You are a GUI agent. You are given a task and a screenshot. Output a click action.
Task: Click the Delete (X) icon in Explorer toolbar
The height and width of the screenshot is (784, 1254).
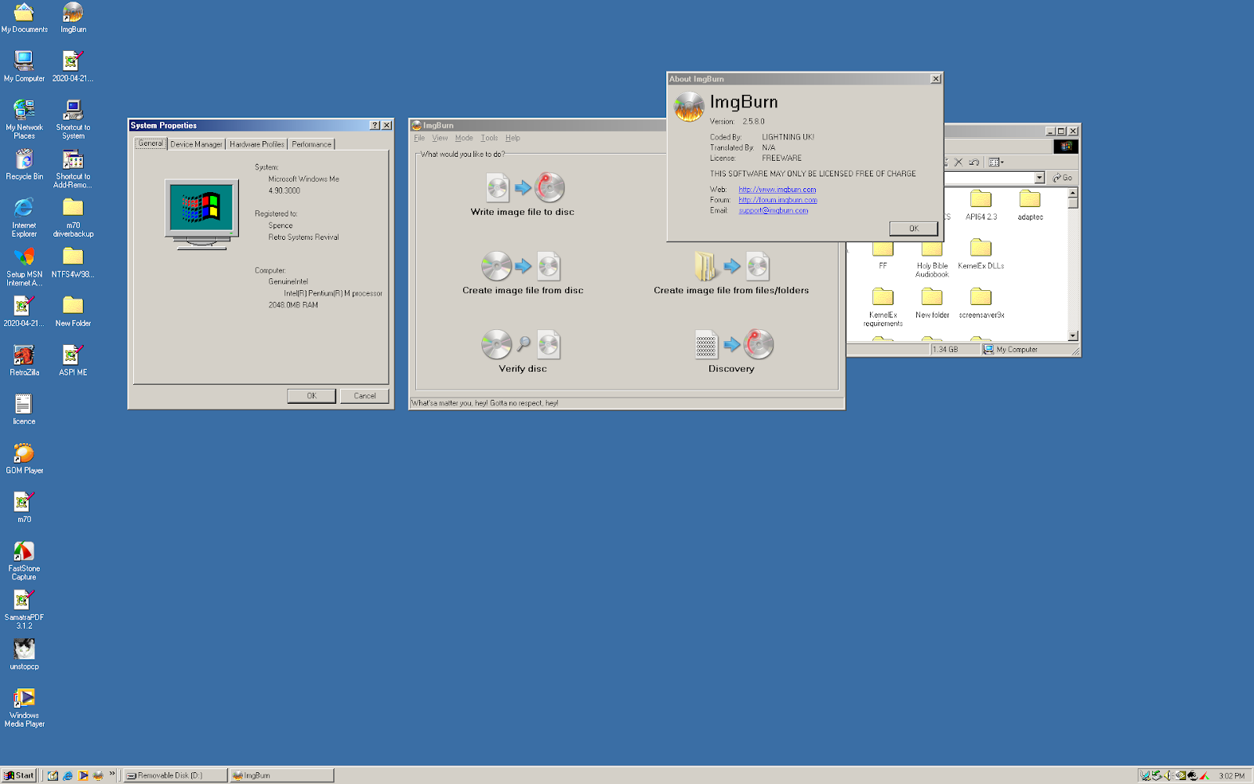click(x=959, y=162)
